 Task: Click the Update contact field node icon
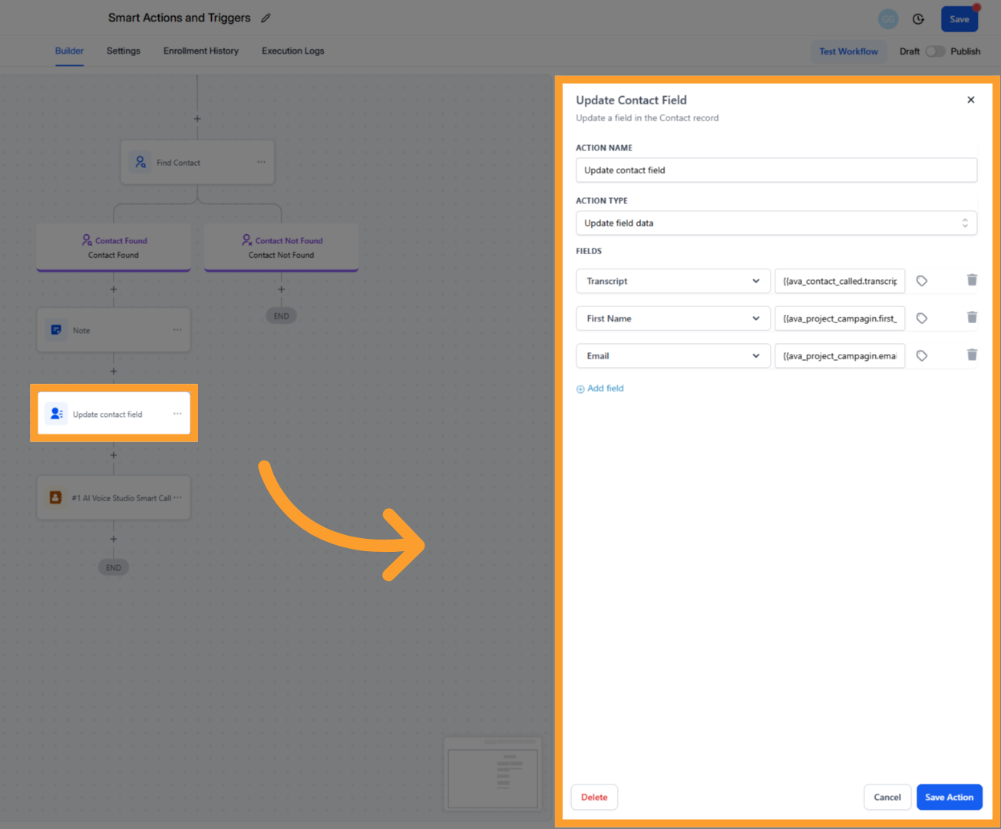56,414
